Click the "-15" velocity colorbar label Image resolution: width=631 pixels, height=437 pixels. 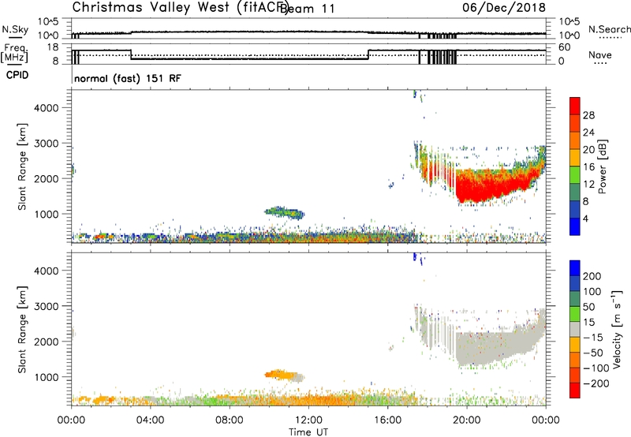coord(593,338)
